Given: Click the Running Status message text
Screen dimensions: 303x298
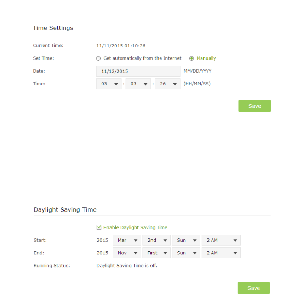Looking at the screenshot, I should coord(127,265).
